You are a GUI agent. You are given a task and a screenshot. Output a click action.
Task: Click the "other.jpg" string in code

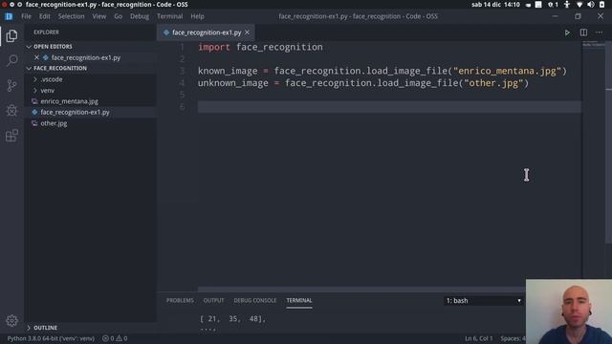[493, 83]
